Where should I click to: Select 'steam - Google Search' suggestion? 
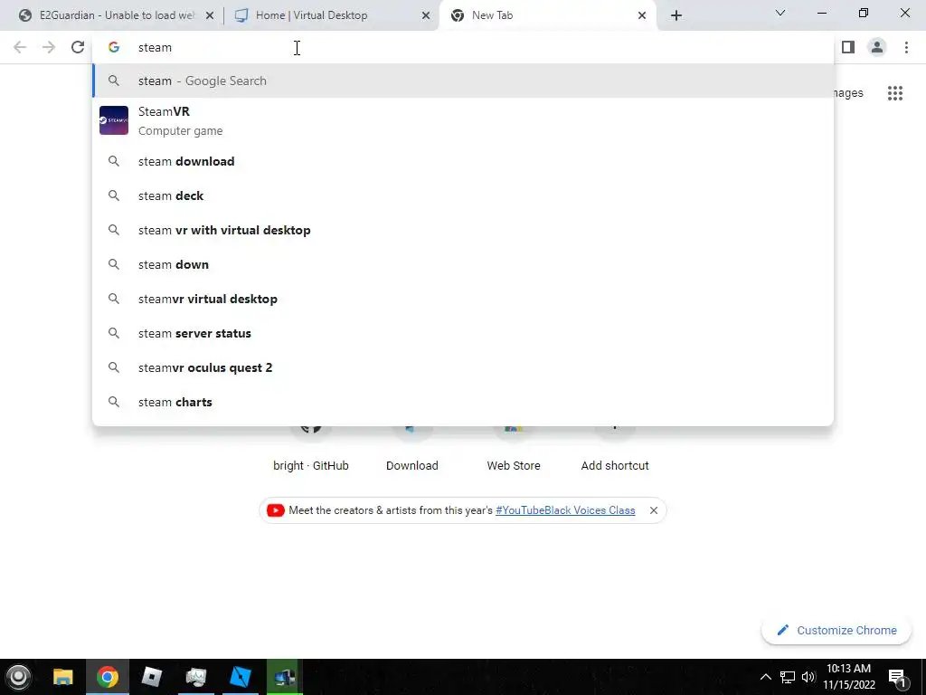pos(463,81)
